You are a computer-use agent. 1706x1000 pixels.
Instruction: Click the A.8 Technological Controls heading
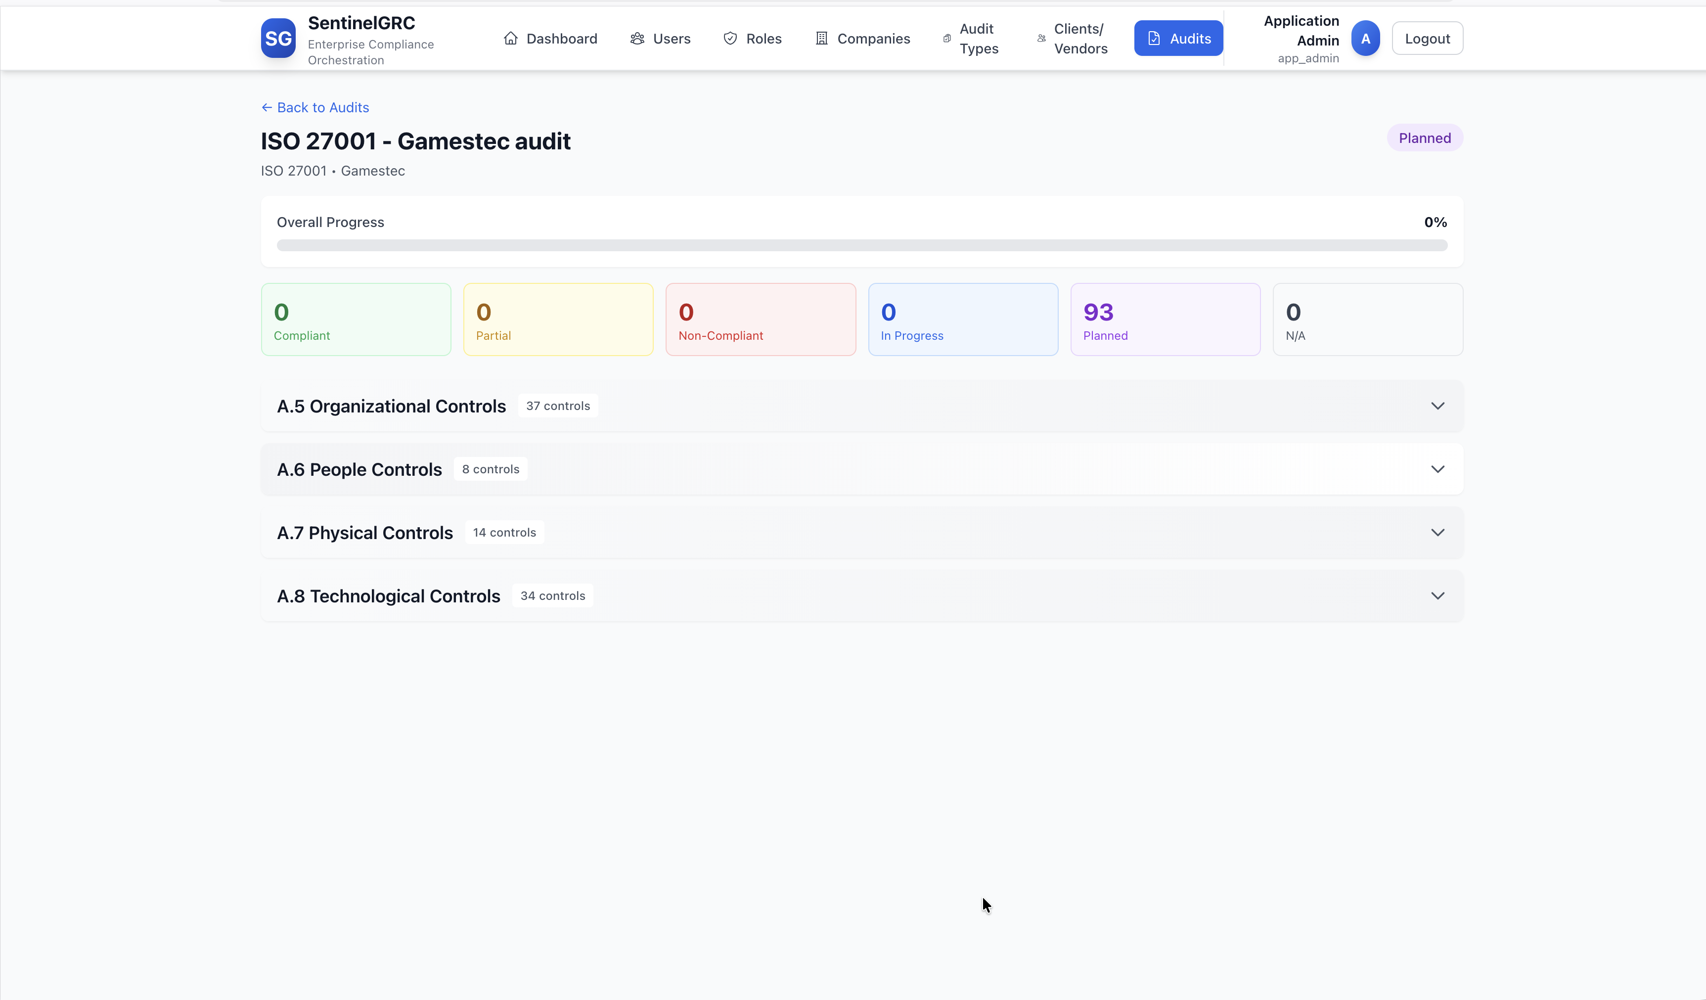tap(389, 596)
